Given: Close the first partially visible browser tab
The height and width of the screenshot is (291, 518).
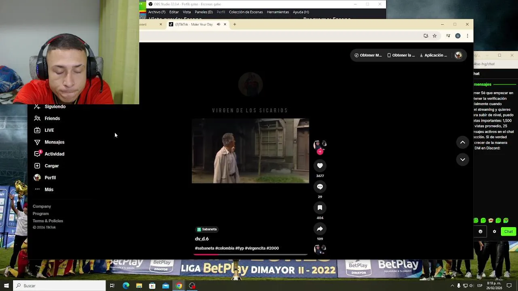Looking at the screenshot, I should click(x=161, y=24).
